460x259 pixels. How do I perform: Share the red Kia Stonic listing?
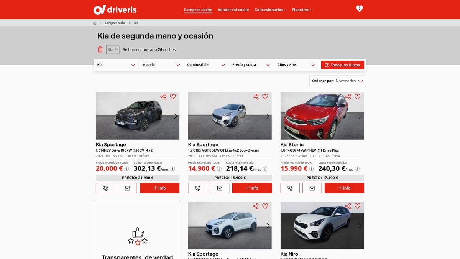(348, 97)
